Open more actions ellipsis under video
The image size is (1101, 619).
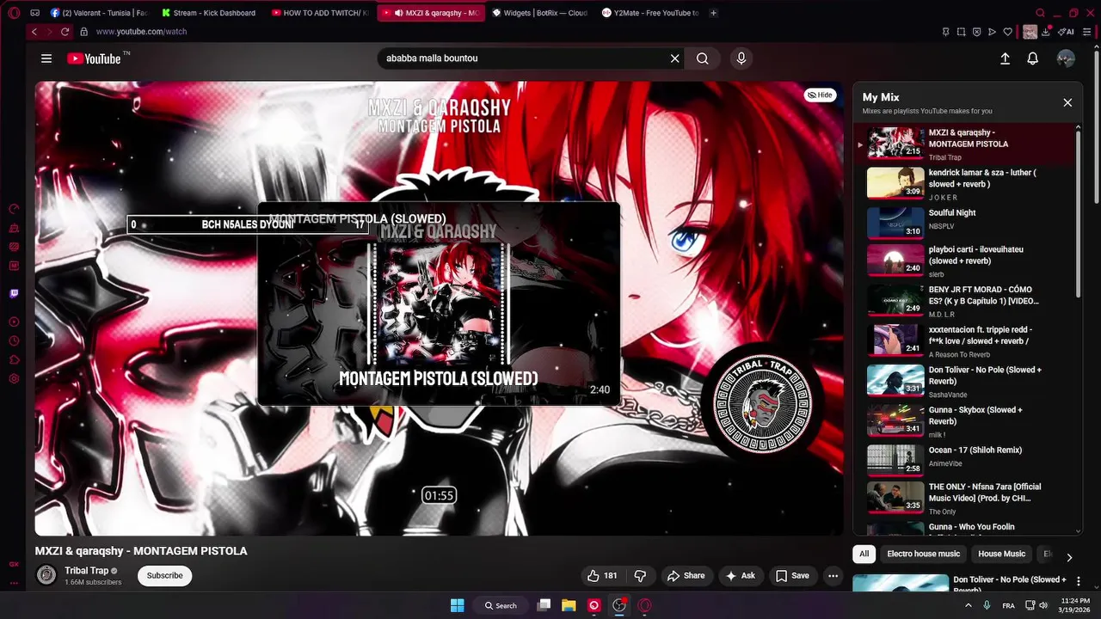pos(833,576)
